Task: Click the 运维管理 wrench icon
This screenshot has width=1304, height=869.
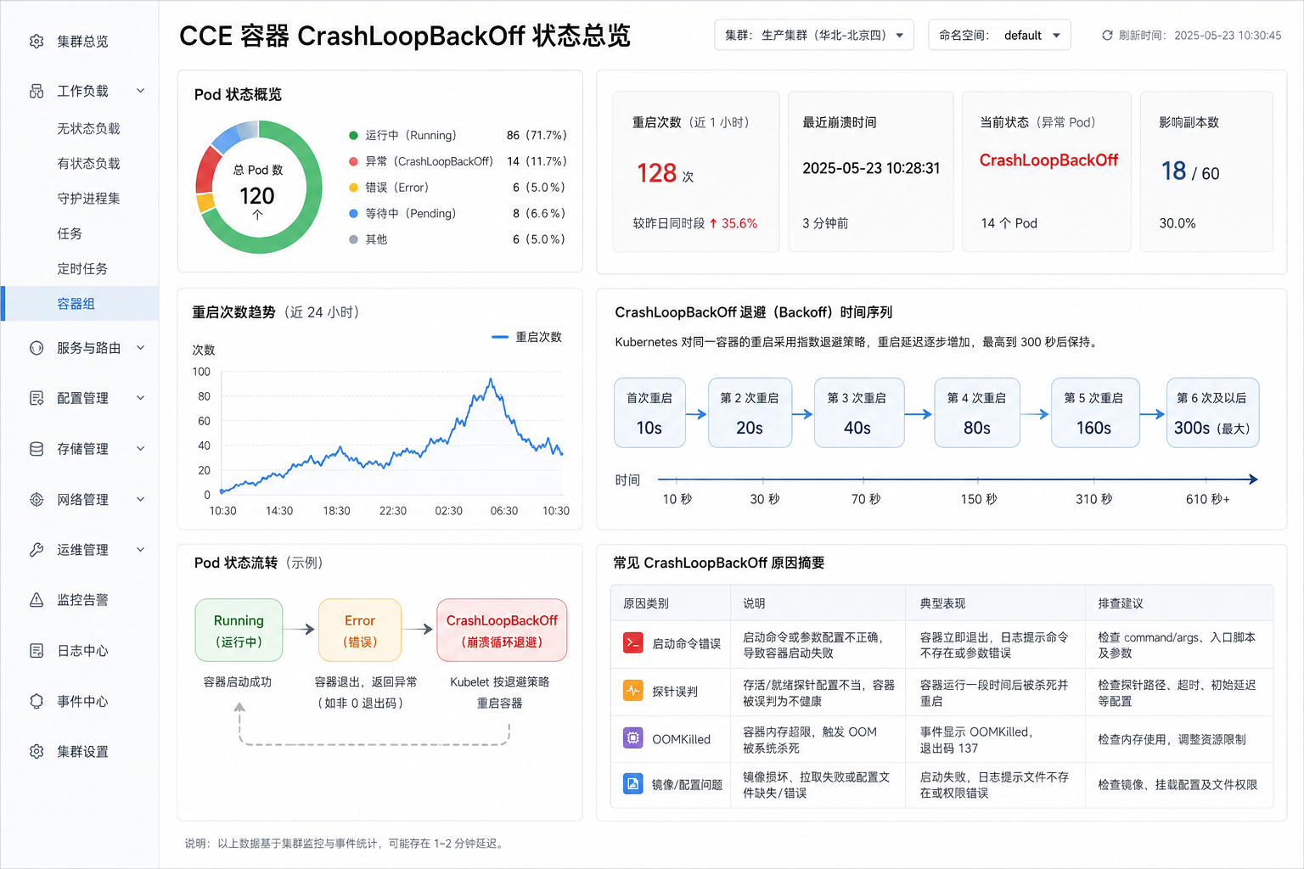Action: pos(37,550)
